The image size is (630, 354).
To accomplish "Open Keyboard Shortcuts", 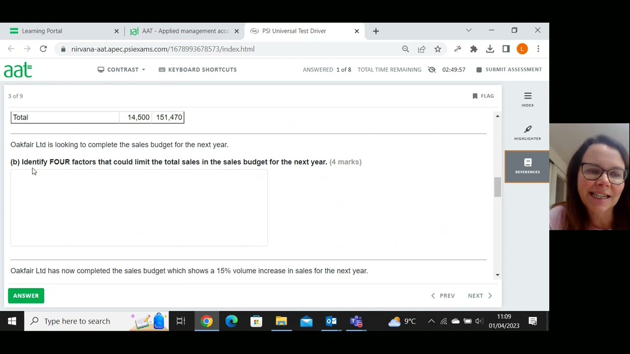I will click(x=198, y=69).
